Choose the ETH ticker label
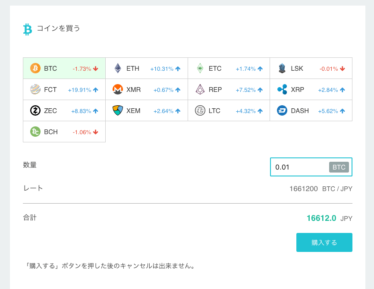Viewport: 374px width, 289px height. (133, 69)
